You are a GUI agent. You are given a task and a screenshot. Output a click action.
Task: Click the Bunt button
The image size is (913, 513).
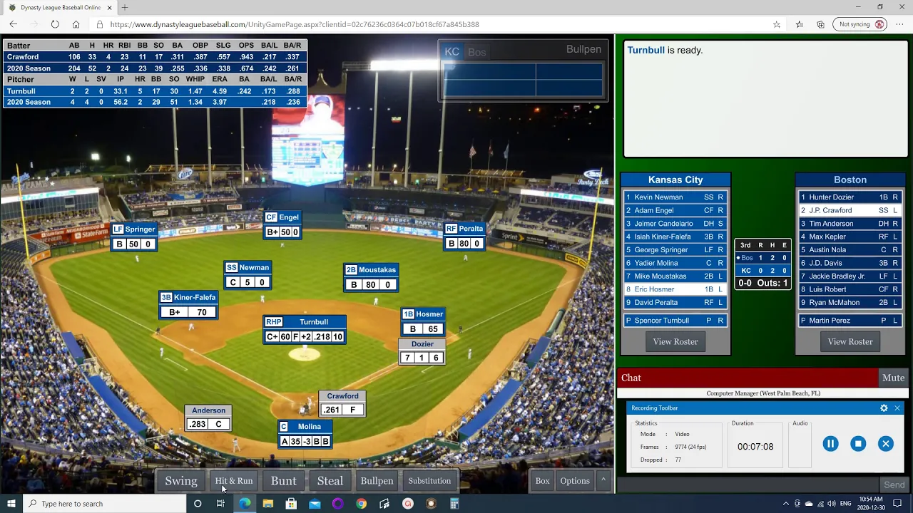(283, 481)
